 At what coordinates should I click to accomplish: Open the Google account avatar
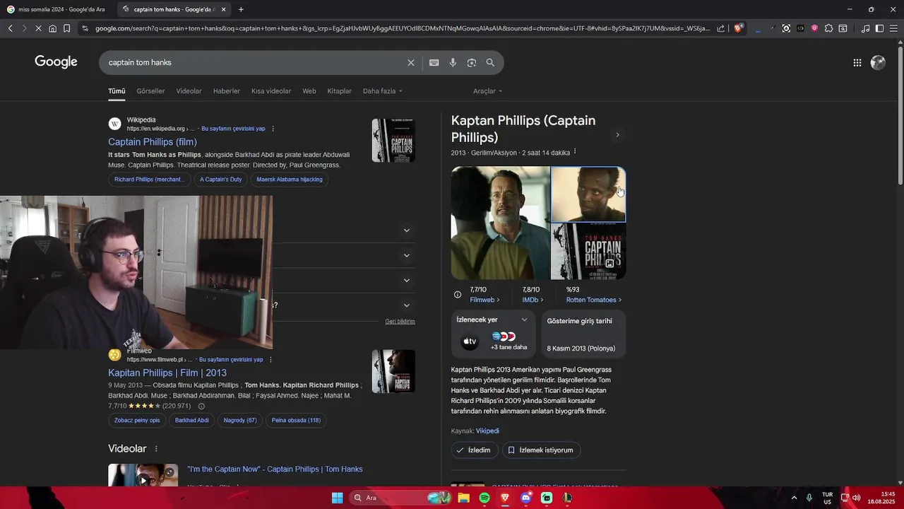(878, 62)
